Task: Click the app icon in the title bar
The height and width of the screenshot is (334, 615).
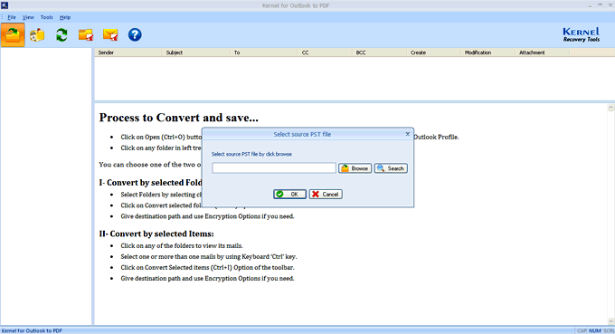Action: [x=5, y=5]
